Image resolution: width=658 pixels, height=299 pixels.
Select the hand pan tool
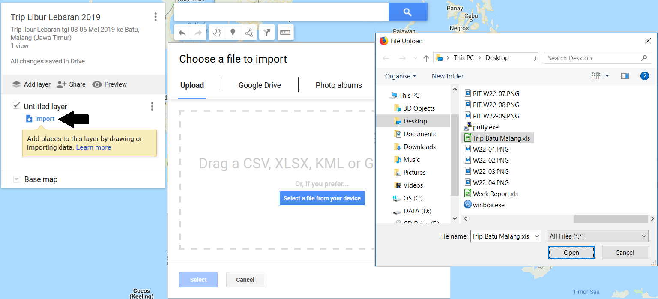(217, 33)
